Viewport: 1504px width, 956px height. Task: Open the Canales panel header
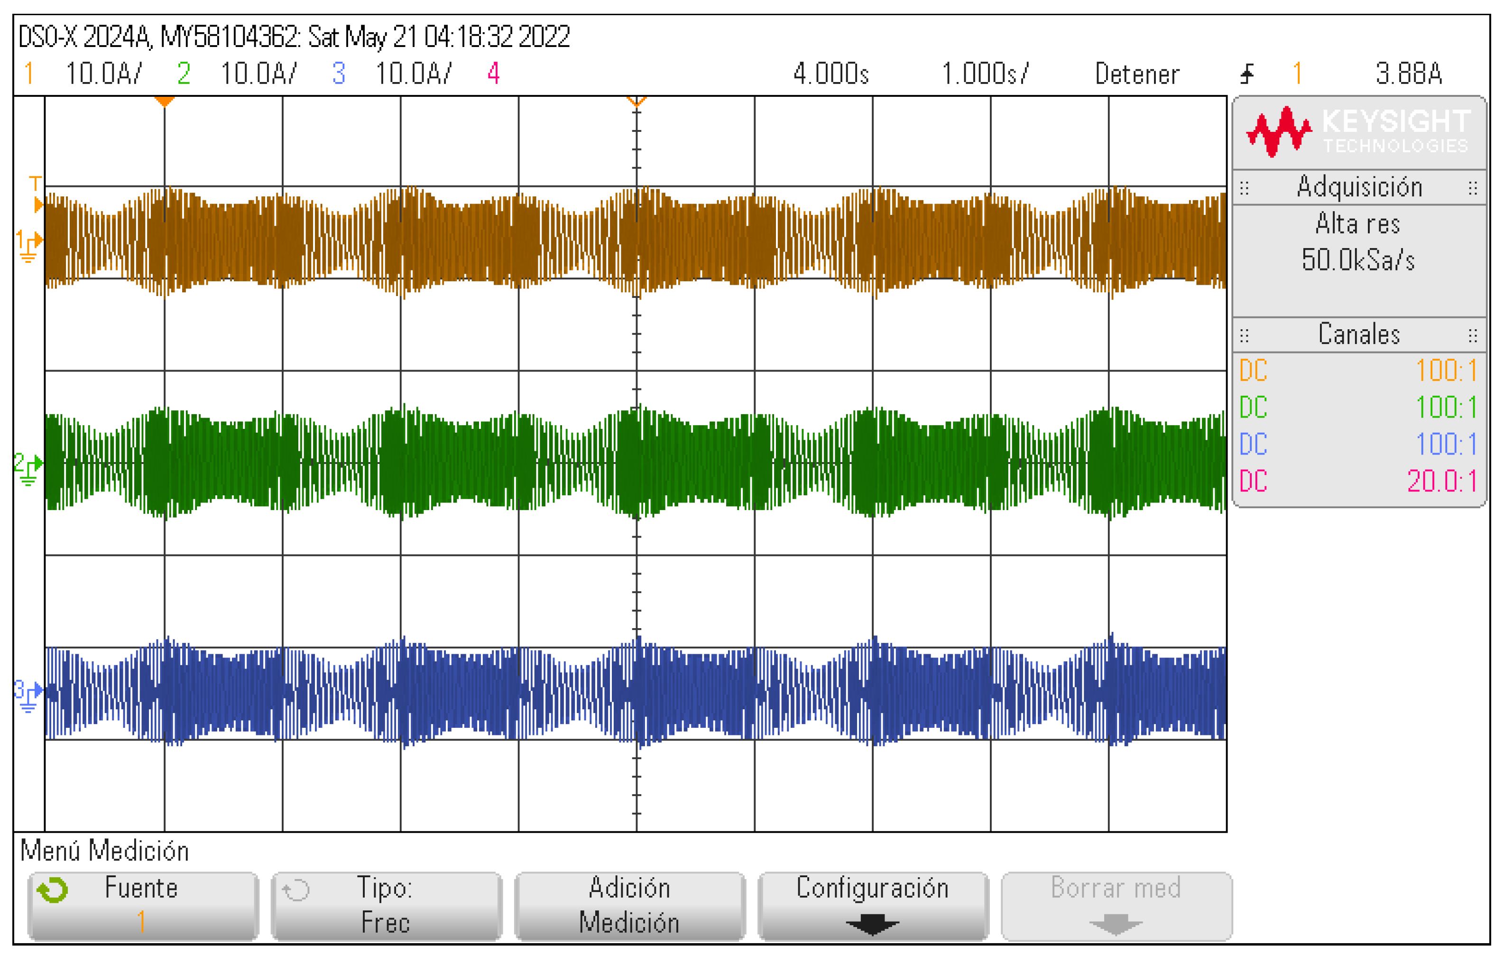1358,334
